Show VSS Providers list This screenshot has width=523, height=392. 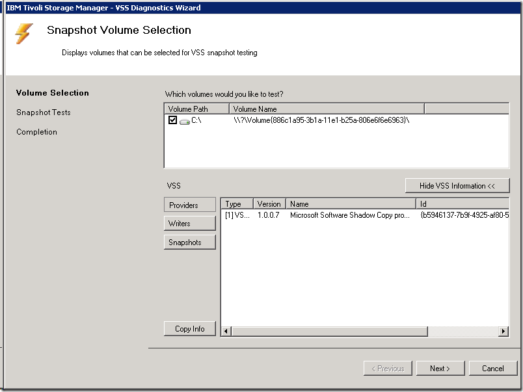[189, 205]
